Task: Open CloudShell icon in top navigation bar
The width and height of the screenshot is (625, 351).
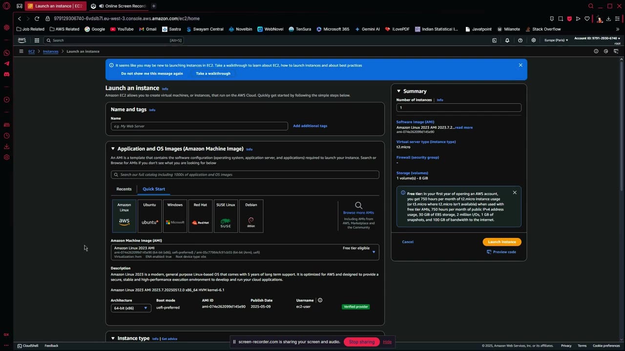Action: (x=494, y=40)
